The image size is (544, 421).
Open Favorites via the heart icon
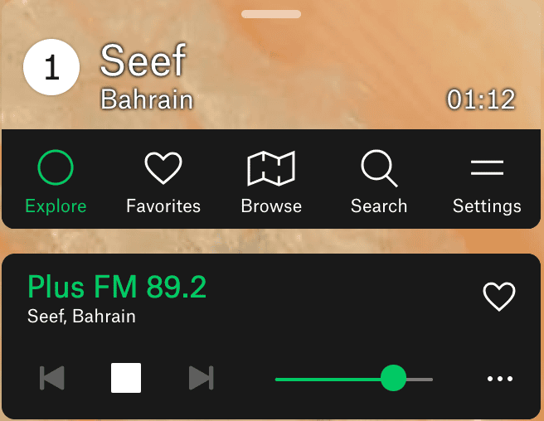[163, 168]
